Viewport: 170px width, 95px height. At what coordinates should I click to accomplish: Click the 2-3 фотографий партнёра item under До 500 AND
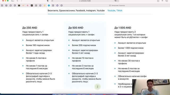pyautogui.click(x=86, y=78)
